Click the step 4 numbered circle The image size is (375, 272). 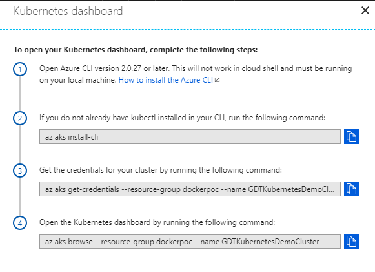point(20,223)
